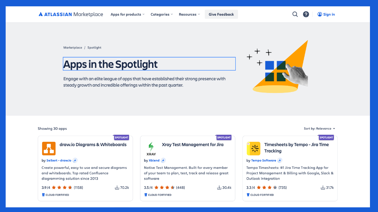
Task: Sign in to Atlassian Marketplace
Action: tap(326, 14)
